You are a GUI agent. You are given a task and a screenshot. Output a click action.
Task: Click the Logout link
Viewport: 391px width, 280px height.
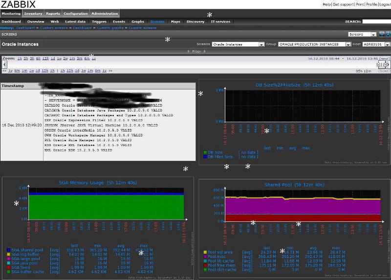384,4
